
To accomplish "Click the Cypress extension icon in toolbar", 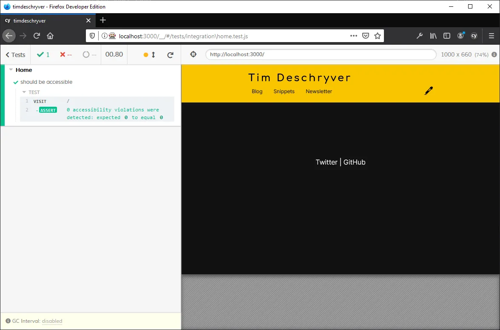I will coord(474,36).
